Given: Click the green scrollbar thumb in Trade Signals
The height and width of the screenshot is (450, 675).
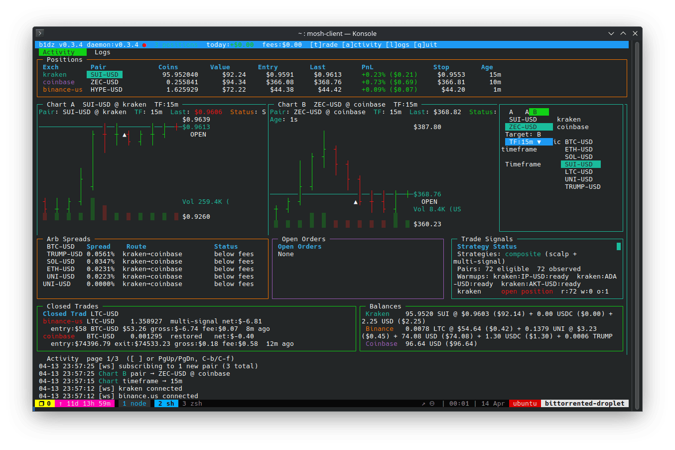Looking at the screenshot, I should (x=618, y=246).
